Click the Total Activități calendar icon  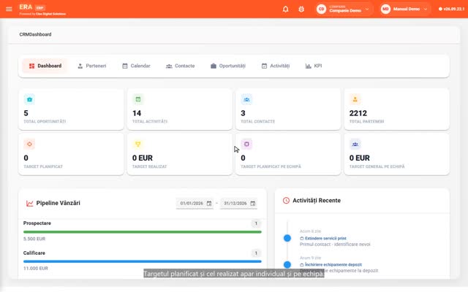[x=138, y=99]
